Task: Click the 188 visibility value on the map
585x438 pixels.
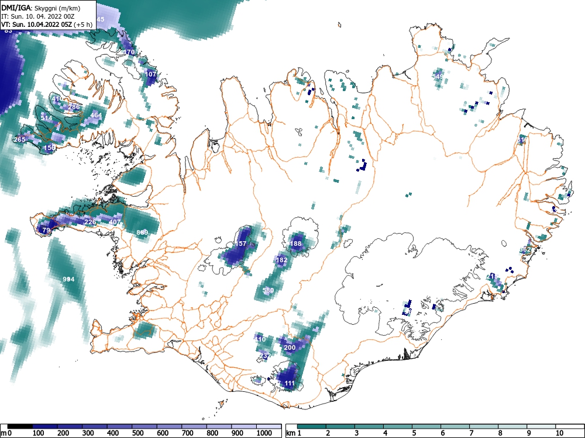Action: pos(295,244)
